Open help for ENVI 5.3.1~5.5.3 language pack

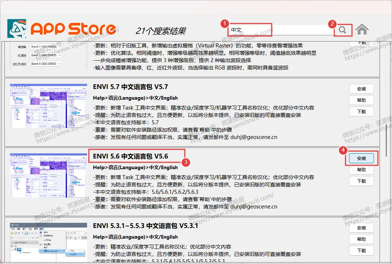pos(362,239)
